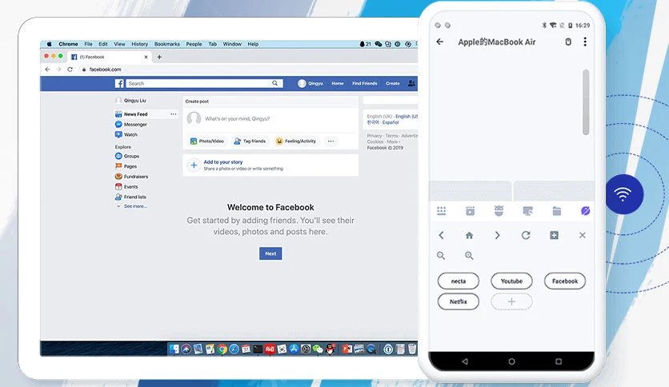Open a new Chrome tab with plus button
Screen dimensions: 669x387
click(x=159, y=57)
